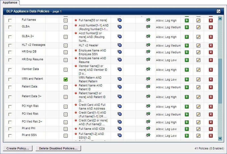Click the Patient Data 3+ policy name
Image resolution: width=227 pixels, height=154 pixels.
[31, 96]
